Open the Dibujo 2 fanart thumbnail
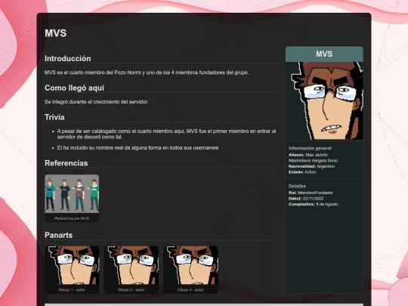This screenshot has width=408, height=306. pos(131,265)
